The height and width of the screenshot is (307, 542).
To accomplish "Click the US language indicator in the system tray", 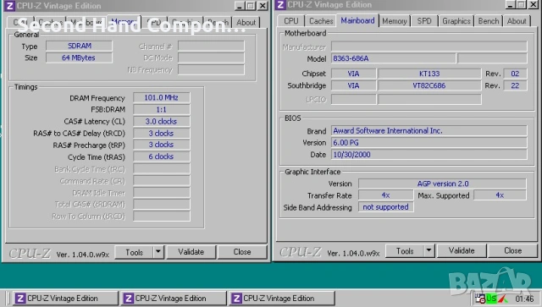I will point(491,299).
